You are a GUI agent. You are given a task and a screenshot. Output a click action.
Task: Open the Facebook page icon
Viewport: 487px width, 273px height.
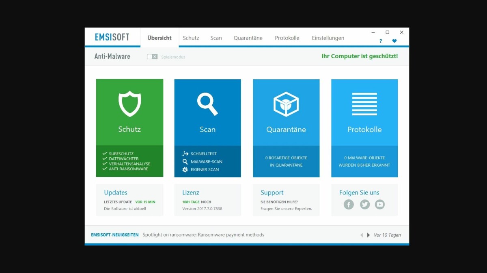349,205
